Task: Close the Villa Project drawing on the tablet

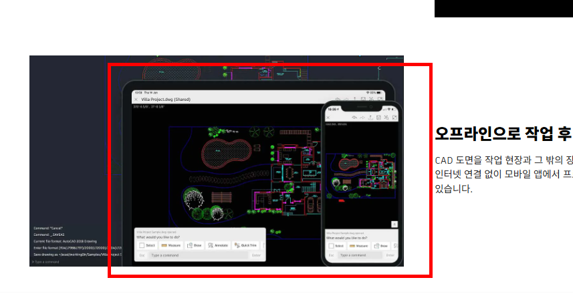Action: click(x=136, y=100)
